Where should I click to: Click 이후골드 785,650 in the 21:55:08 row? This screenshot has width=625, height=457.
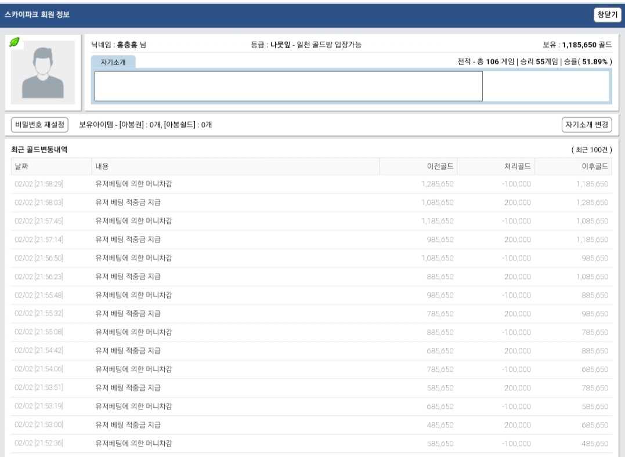pyautogui.click(x=595, y=332)
